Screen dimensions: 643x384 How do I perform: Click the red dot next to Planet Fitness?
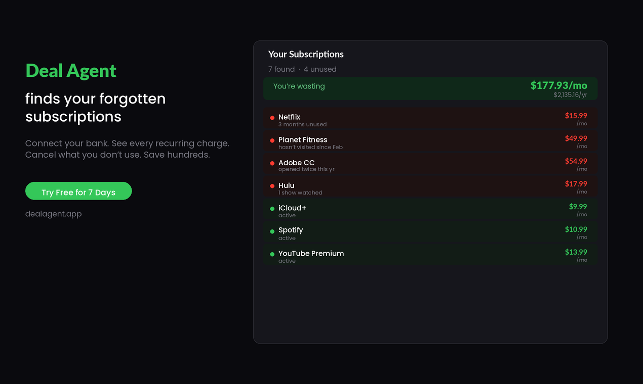(272, 140)
